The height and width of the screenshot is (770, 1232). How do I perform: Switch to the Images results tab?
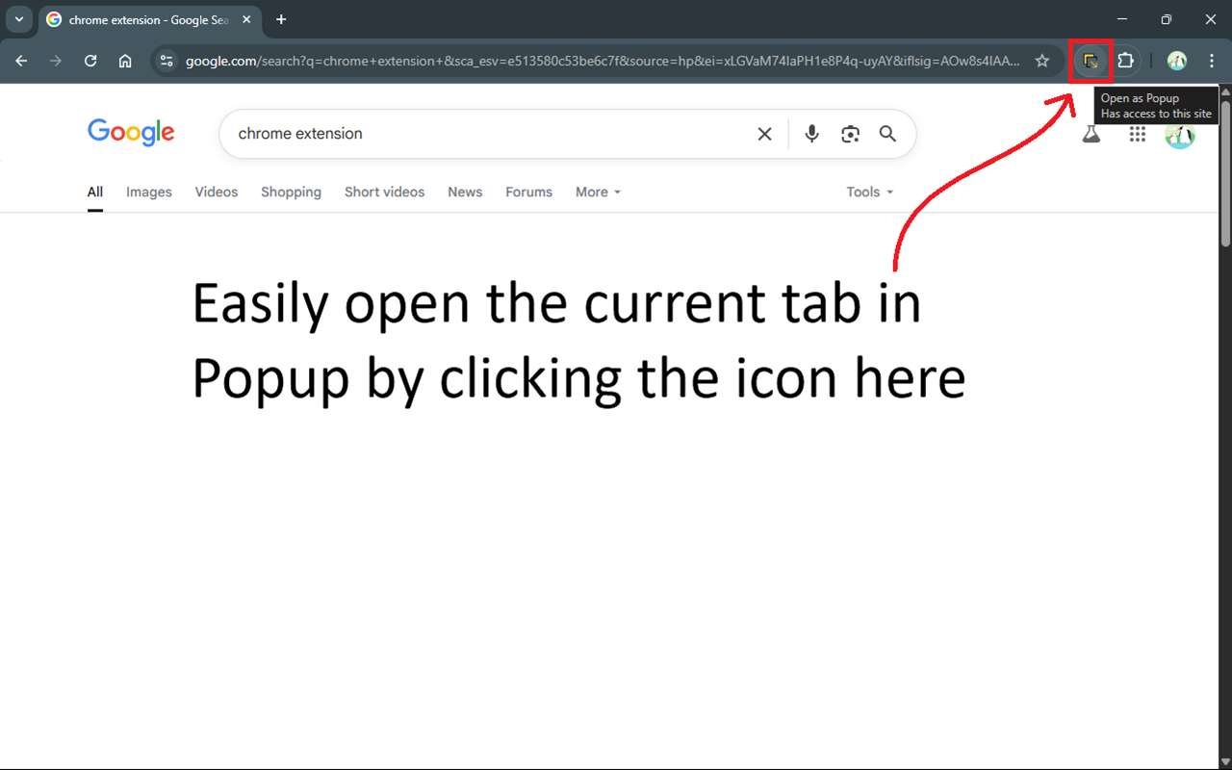tap(148, 192)
